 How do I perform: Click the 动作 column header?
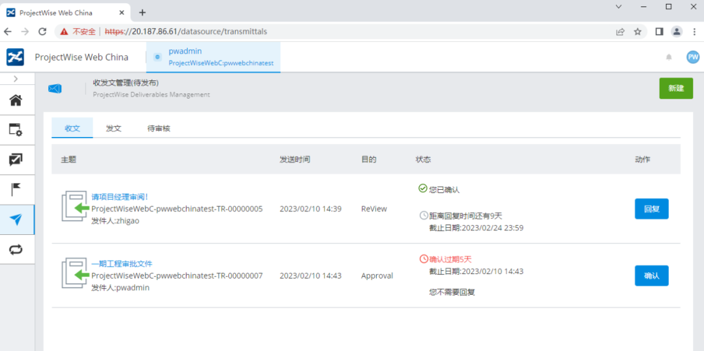pyautogui.click(x=643, y=160)
